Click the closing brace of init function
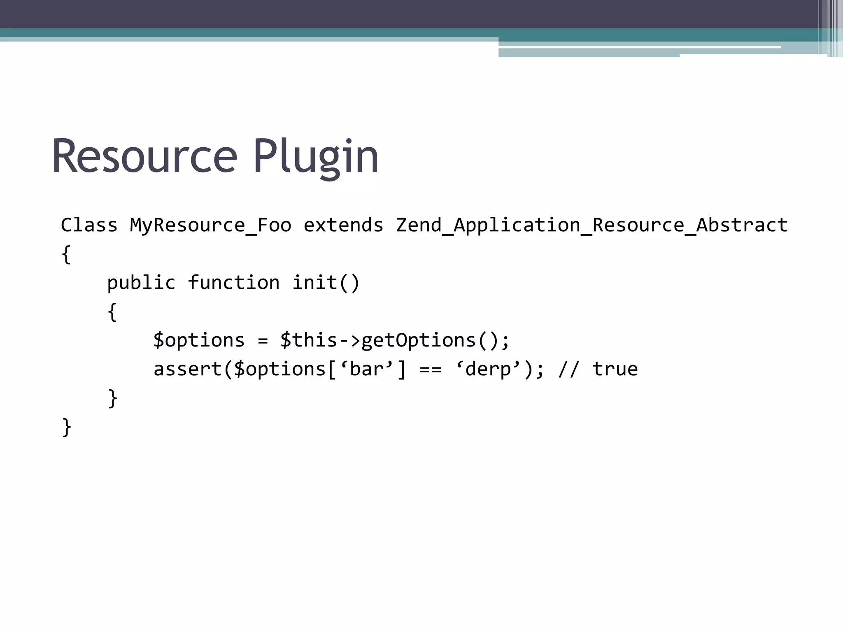Screen dimensions: 843x632 112,398
